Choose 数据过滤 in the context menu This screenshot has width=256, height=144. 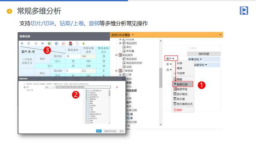coord(183,84)
